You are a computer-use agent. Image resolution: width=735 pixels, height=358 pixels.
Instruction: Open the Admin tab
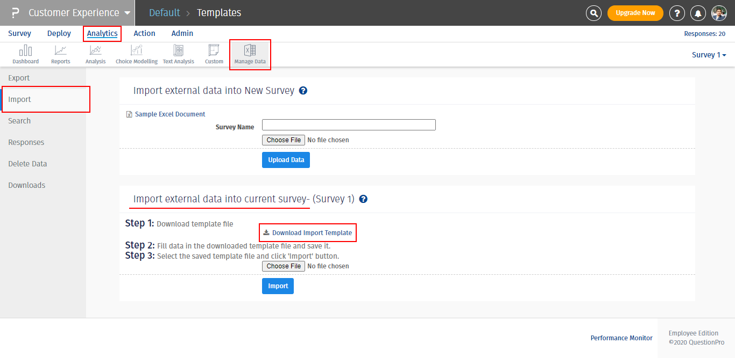pyautogui.click(x=182, y=33)
